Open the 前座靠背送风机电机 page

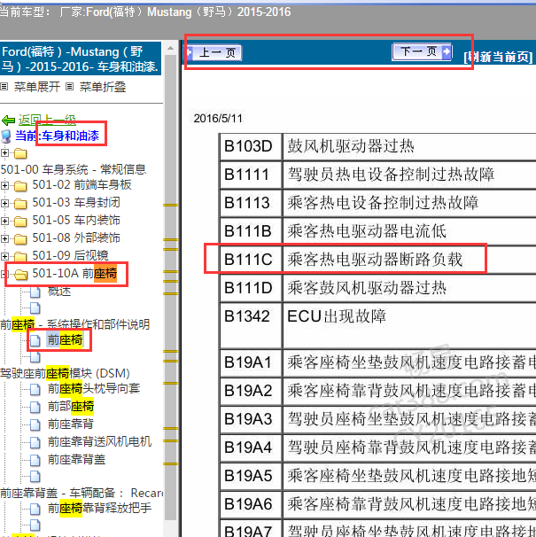point(99,441)
